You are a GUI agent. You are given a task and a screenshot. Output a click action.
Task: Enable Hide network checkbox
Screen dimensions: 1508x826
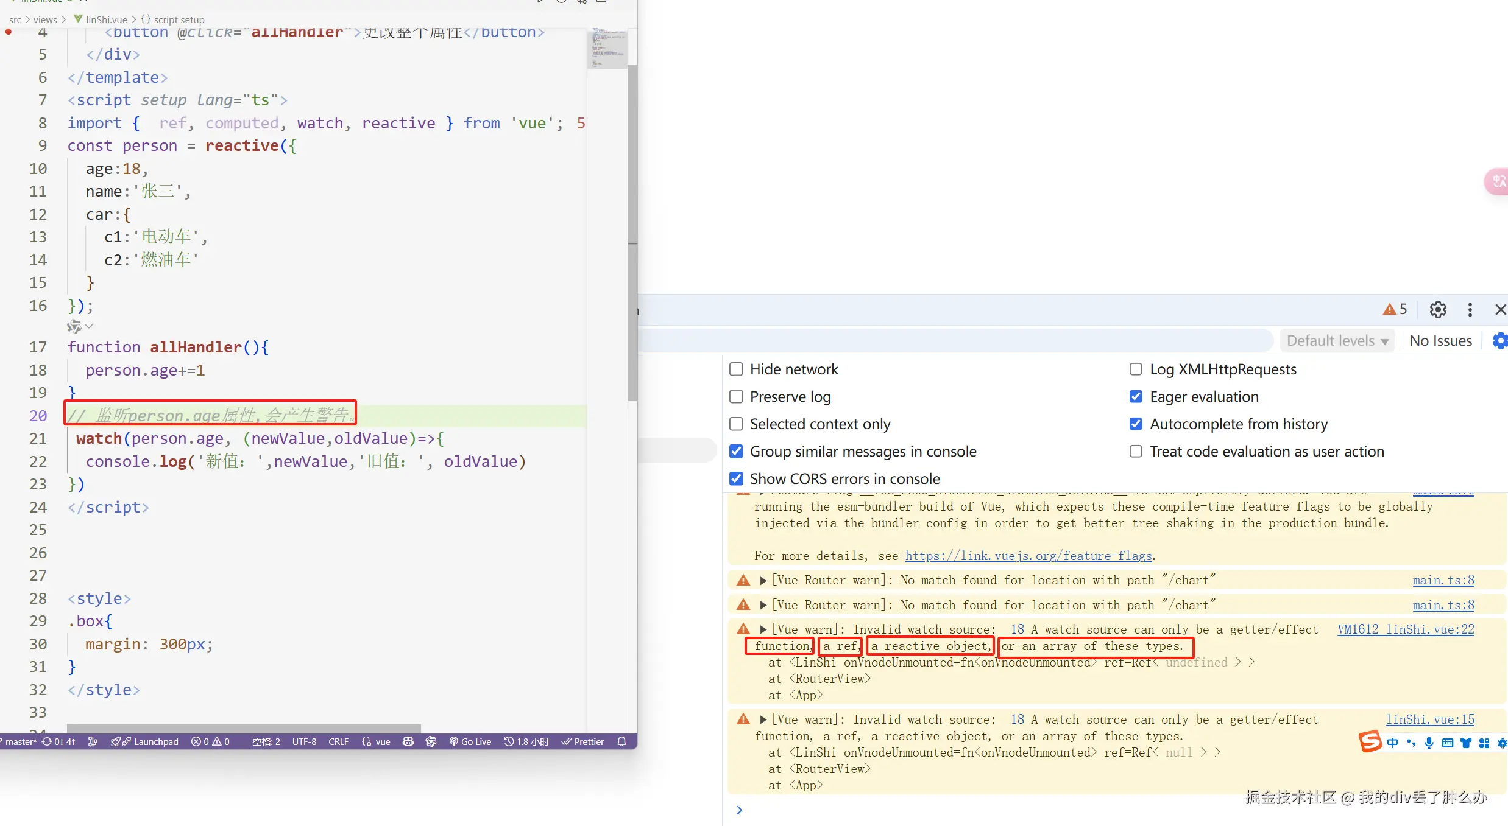(x=736, y=369)
